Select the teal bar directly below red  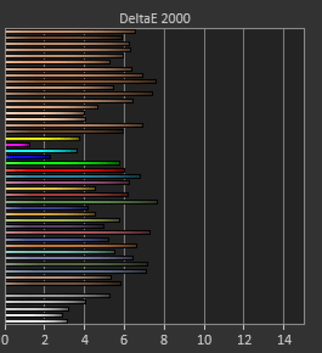point(73,177)
